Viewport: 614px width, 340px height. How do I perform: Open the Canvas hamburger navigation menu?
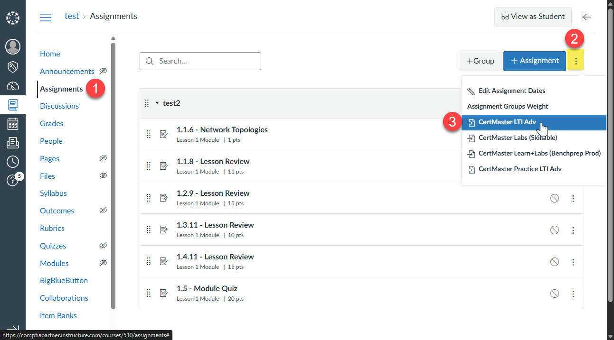click(46, 18)
